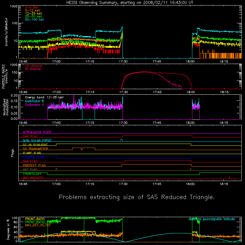Image resolution: width=245 pixels, height=245 pixels.
Task: Click 17:45 time label under particle rates panel
Action: tap(157, 92)
